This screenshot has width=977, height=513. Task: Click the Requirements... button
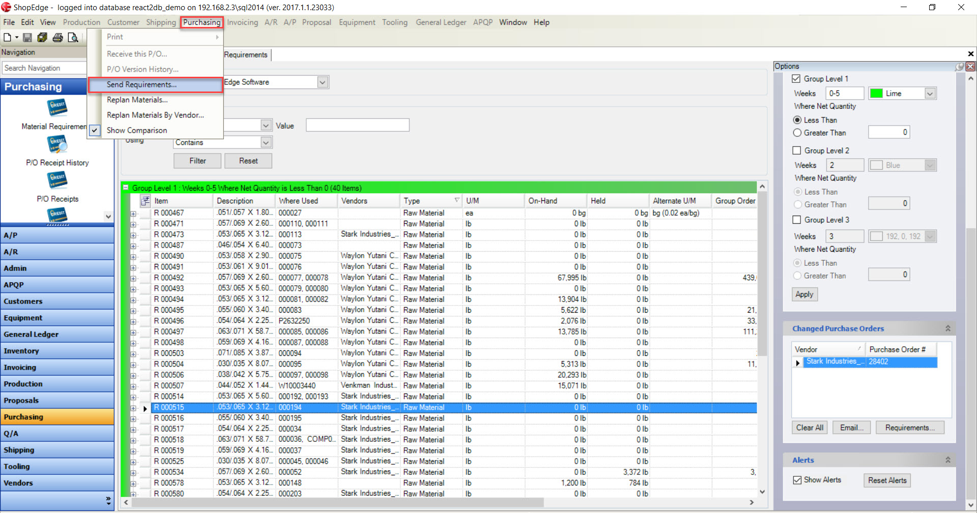pos(910,428)
